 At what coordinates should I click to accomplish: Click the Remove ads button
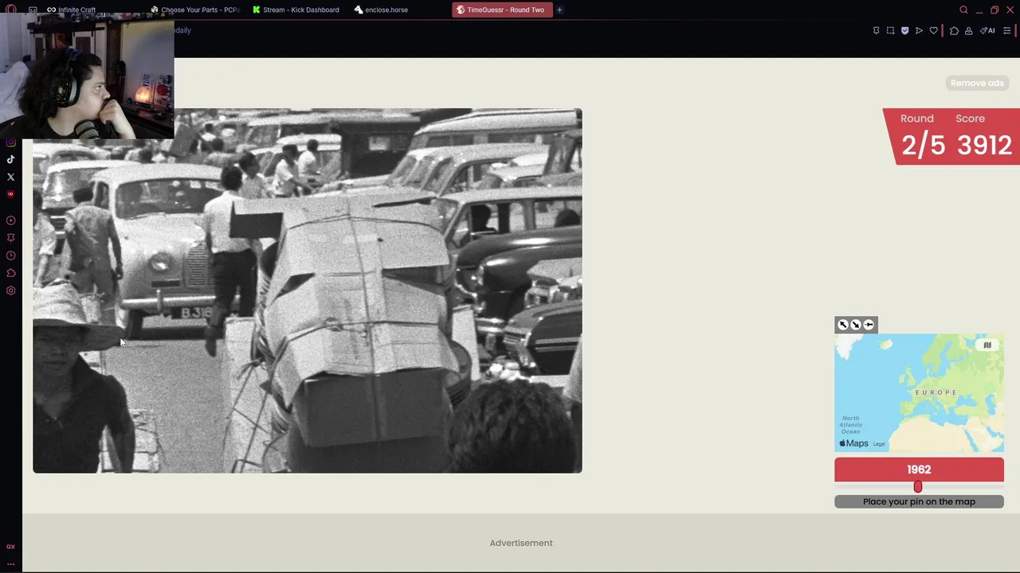point(977,83)
